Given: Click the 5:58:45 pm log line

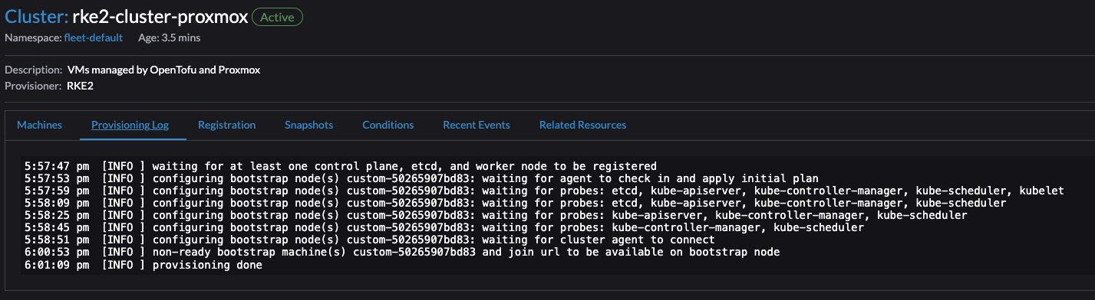Looking at the screenshot, I should pyautogui.click(x=444, y=227).
